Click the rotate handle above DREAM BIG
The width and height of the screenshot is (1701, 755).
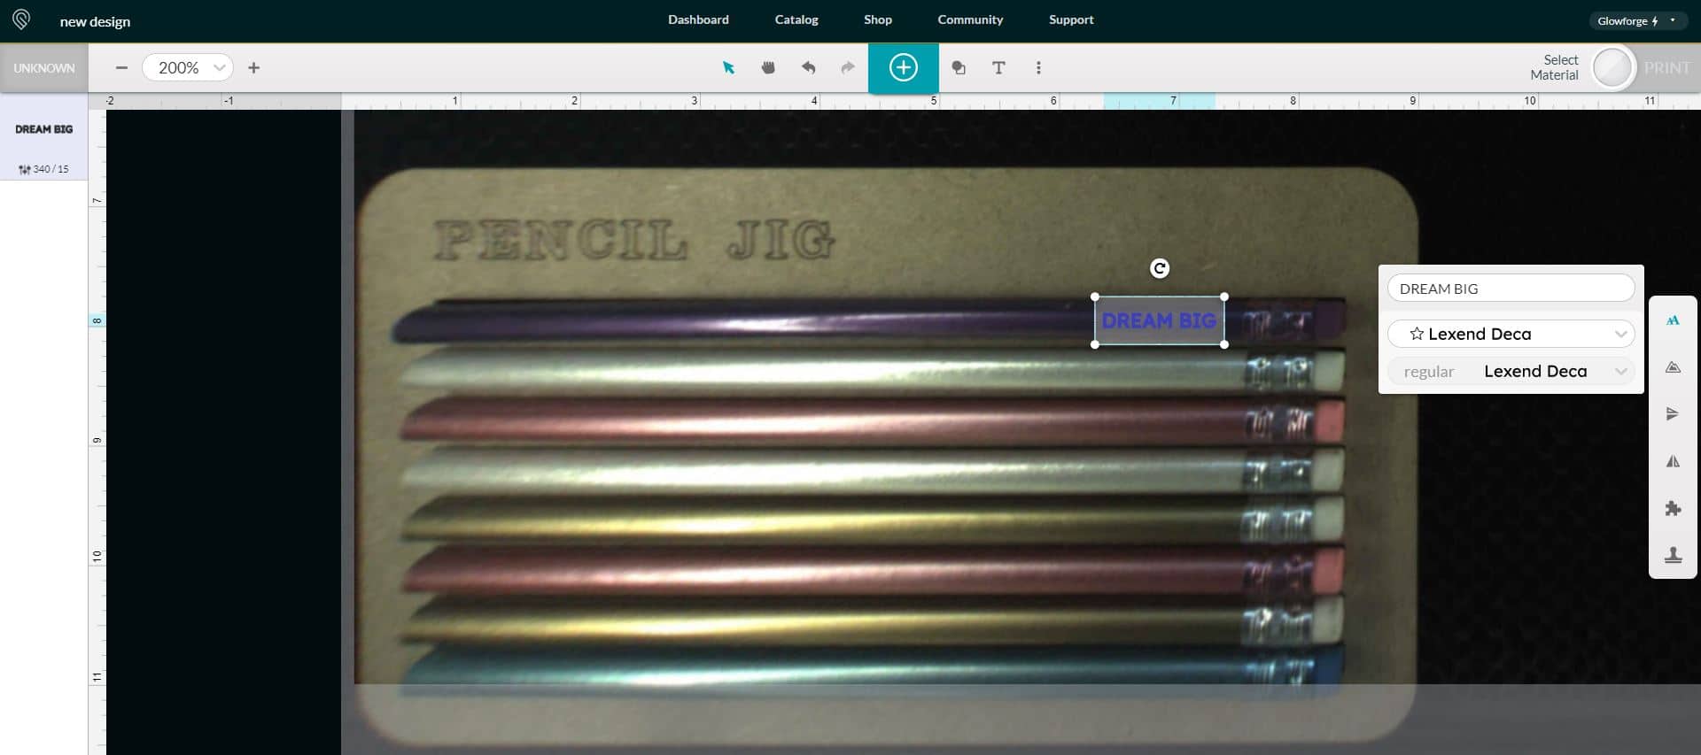(1160, 268)
